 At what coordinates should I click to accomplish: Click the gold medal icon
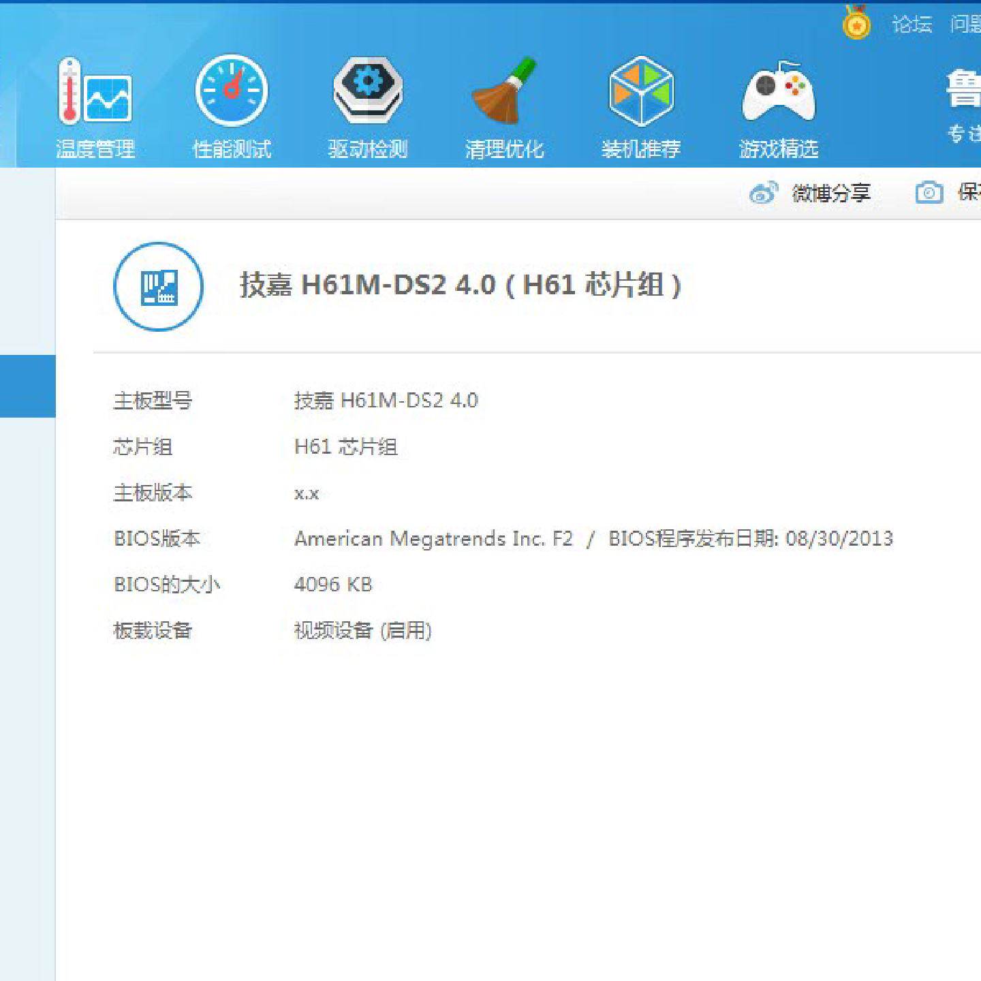[856, 23]
